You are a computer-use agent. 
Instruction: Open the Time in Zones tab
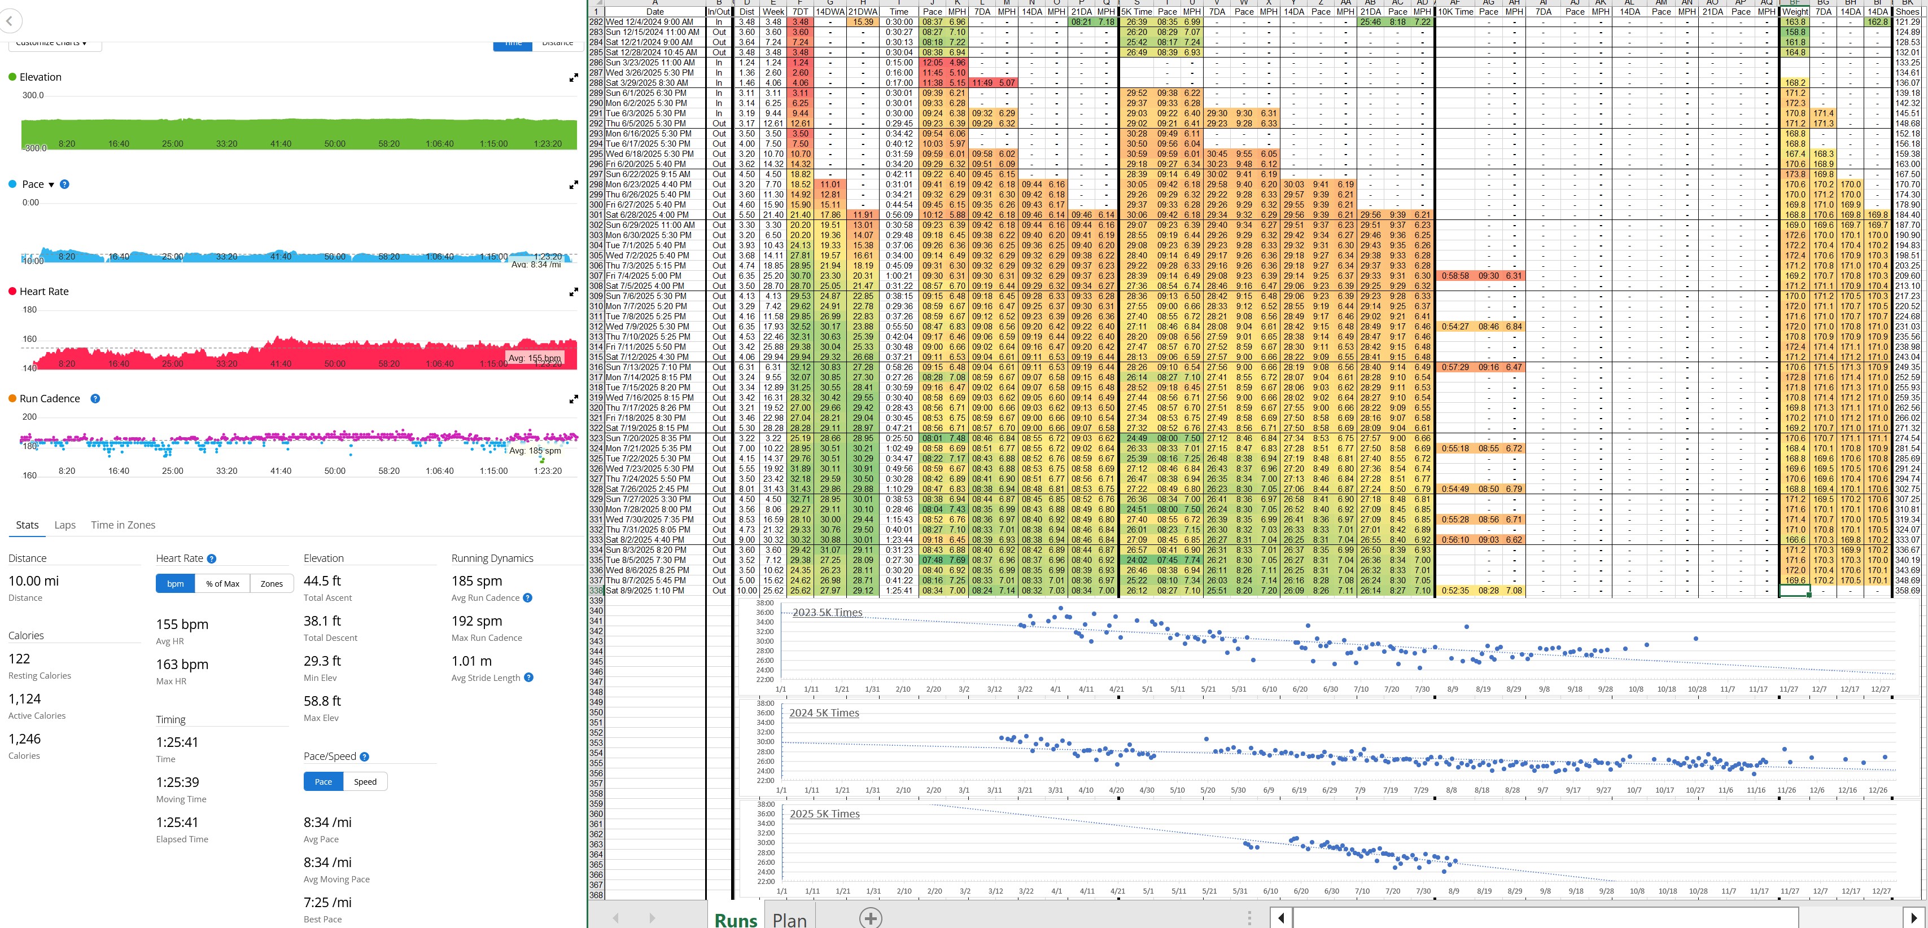(124, 525)
